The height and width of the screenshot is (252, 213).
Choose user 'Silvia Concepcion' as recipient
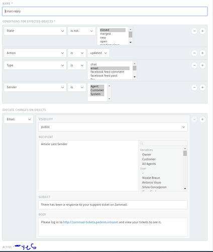coord(154,187)
